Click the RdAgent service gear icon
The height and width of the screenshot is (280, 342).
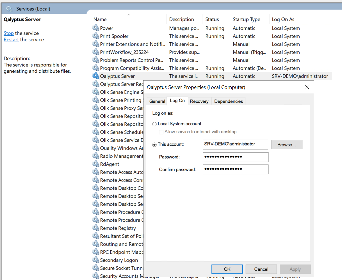click(x=96, y=164)
